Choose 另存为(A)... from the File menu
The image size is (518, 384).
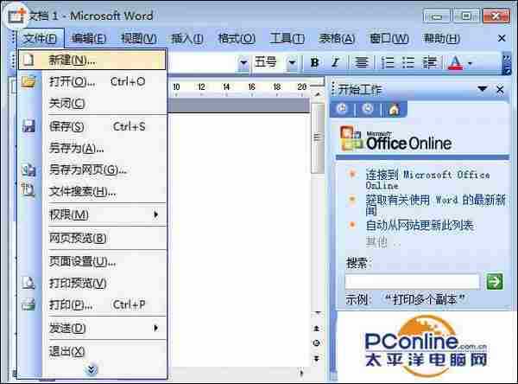(x=76, y=148)
